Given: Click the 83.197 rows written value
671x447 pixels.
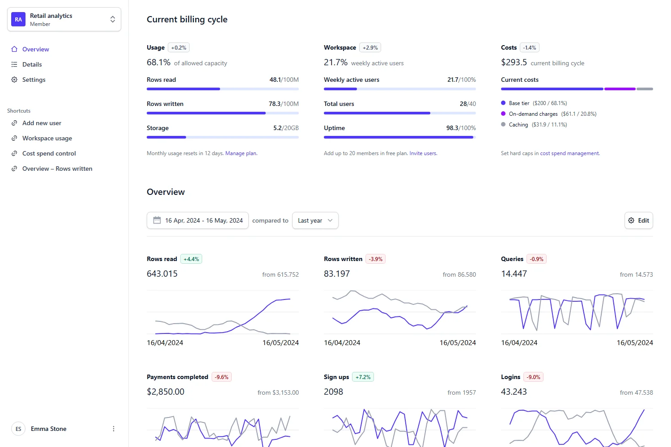Looking at the screenshot, I should [337, 274].
